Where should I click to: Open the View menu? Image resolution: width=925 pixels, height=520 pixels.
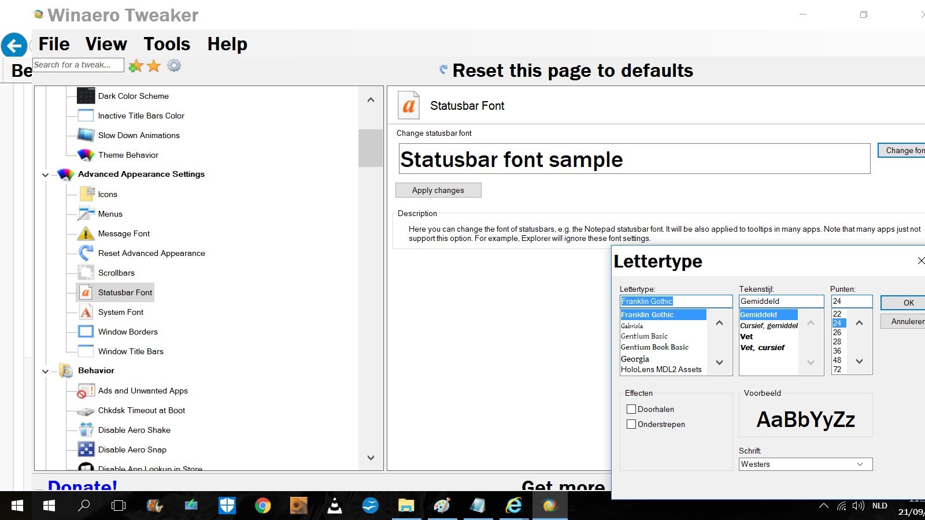tap(106, 44)
